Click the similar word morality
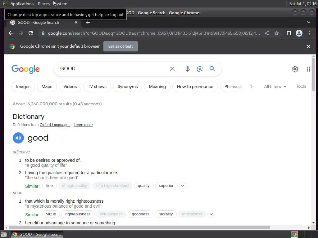Image resolution: width=318 pixels, height=238 pixels. [166, 214]
